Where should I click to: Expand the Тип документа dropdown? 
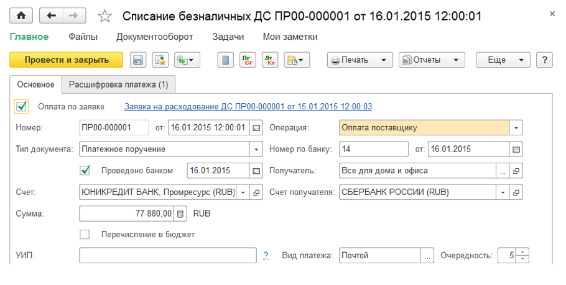[x=256, y=149]
